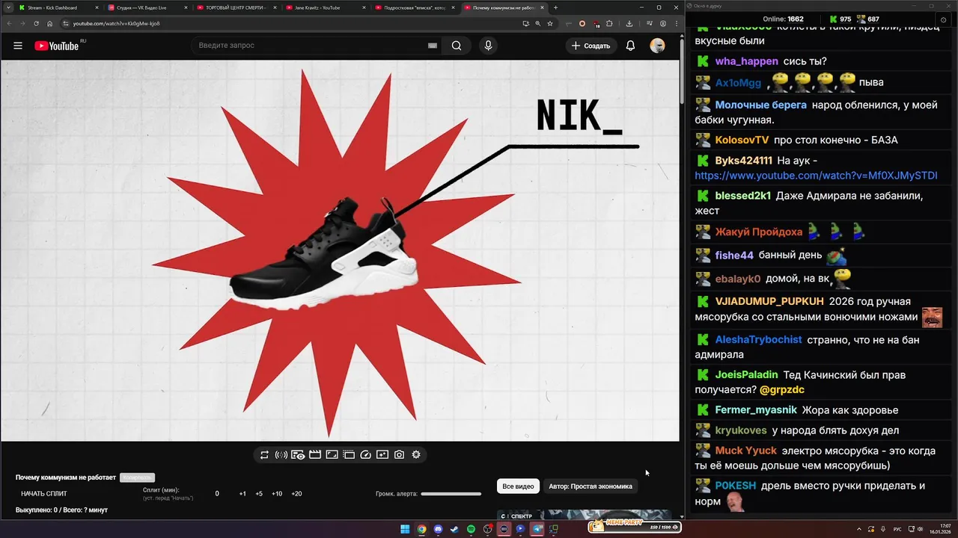Open the tab search dropdown arrow

point(7,7)
